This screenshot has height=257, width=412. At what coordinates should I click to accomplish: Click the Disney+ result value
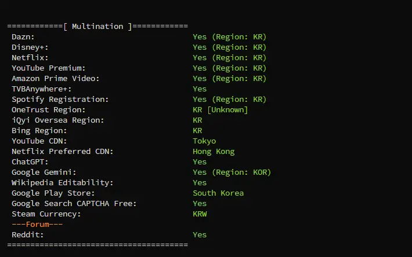pos(229,47)
